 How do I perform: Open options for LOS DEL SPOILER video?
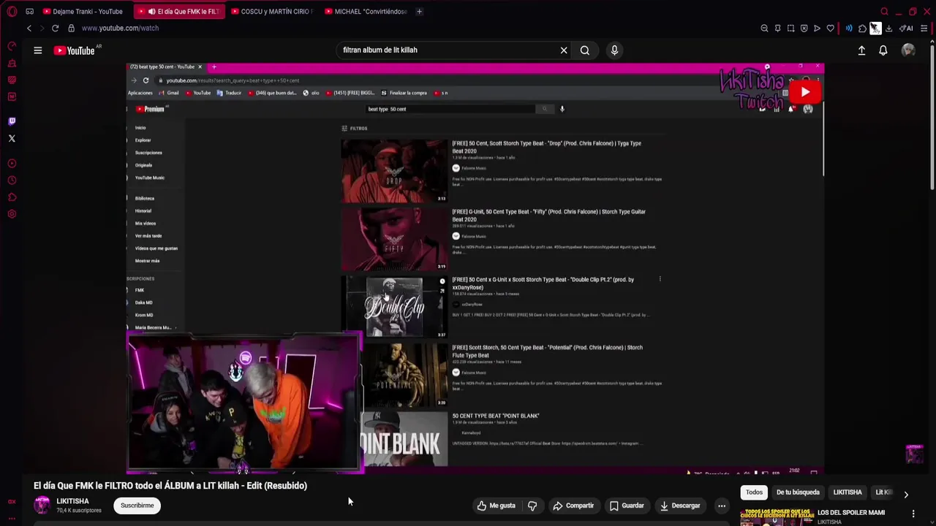pos(913,514)
